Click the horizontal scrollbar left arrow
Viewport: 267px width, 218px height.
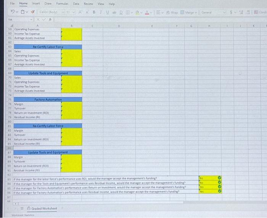pyautogui.click(x=16, y=203)
